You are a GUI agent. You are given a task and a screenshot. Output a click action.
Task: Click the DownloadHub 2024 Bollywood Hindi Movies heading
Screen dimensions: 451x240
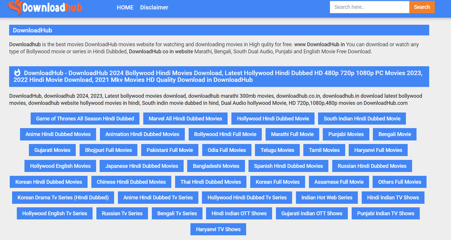219,77
